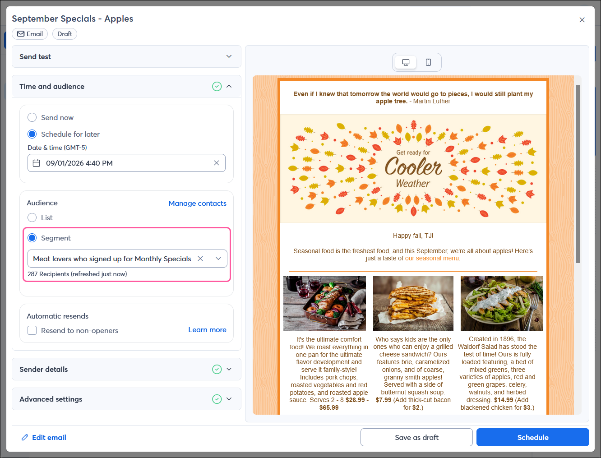Switch to desktop preview mode
The height and width of the screenshot is (458, 601).
point(405,62)
